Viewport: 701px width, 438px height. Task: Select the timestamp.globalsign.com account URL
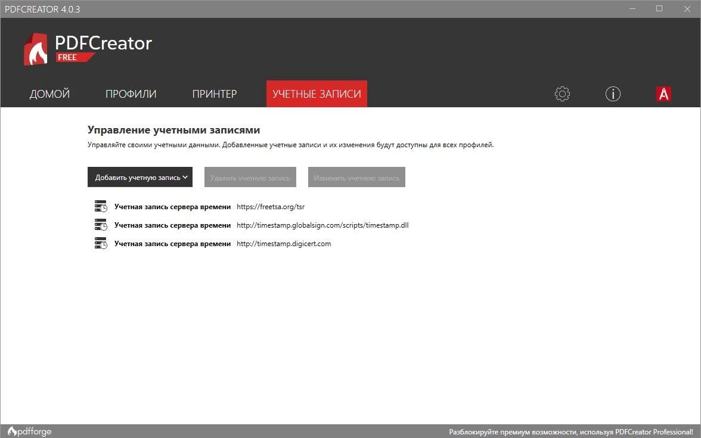coord(322,225)
